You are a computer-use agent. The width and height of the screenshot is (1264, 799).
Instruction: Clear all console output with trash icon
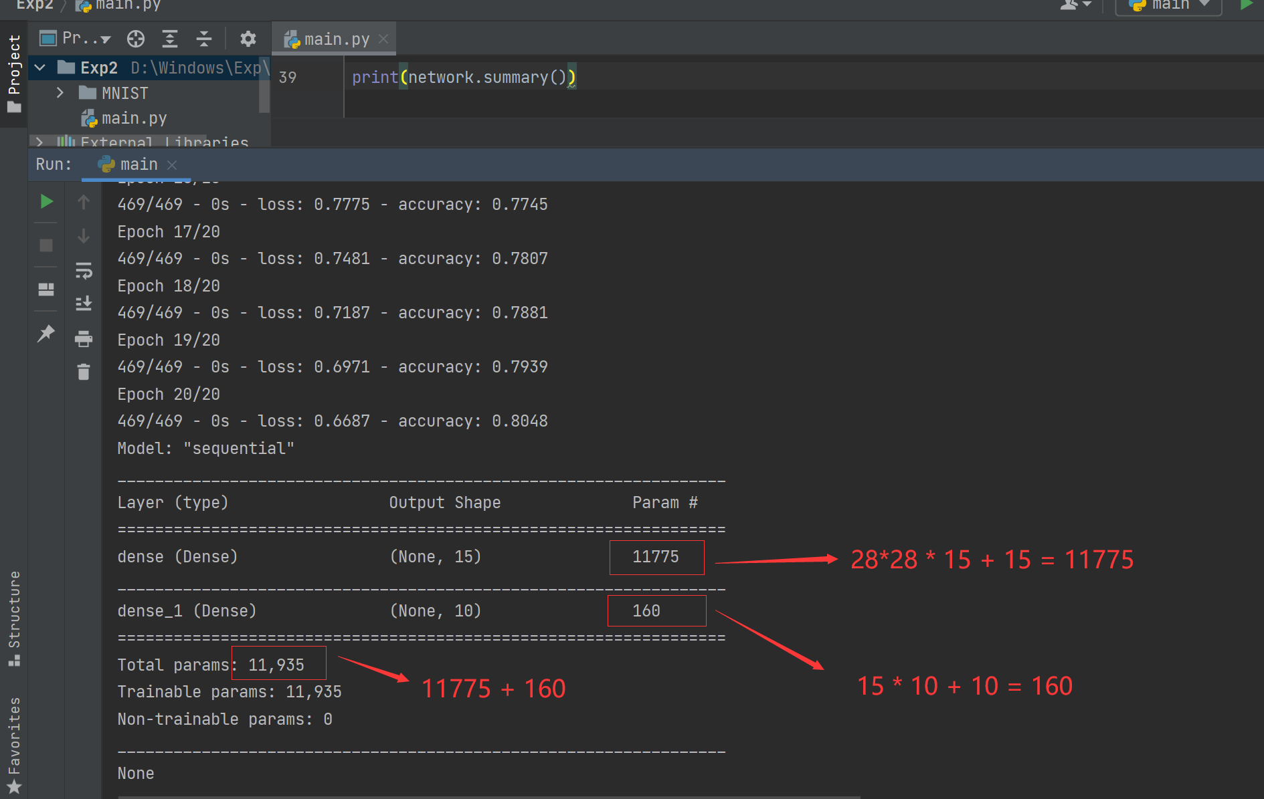point(84,372)
